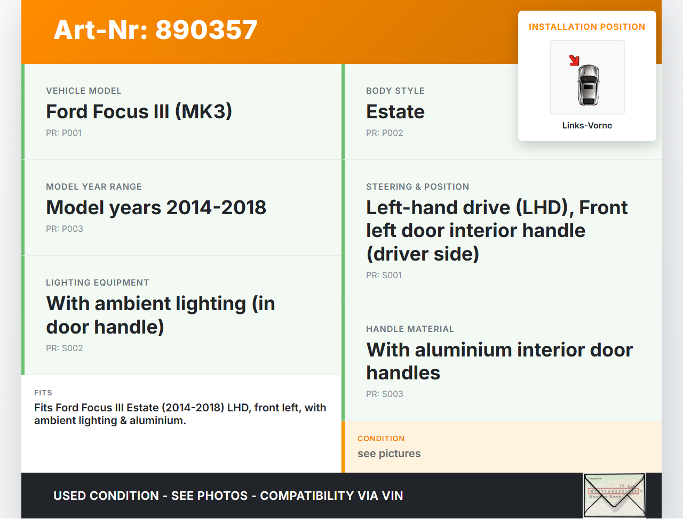Select 'With ambient lighting (in door handle)' value
The image size is (683, 519).
pos(161,315)
